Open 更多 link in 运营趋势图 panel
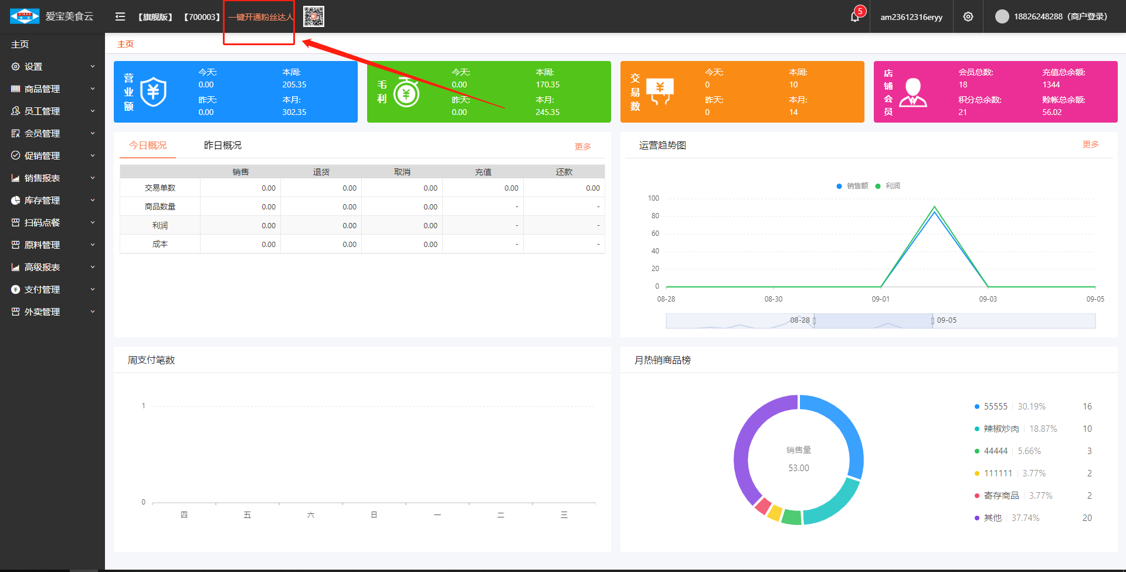The height and width of the screenshot is (572, 1126). coord(1090,144)
